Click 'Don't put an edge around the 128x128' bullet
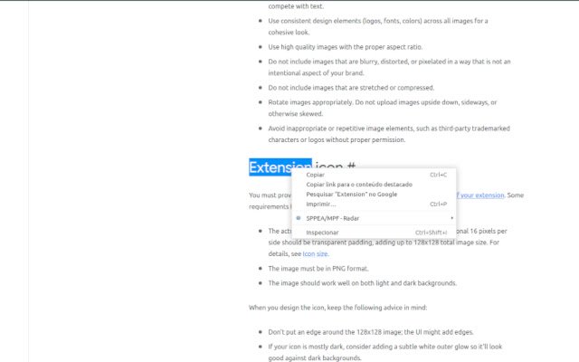Image resolution: width=579 pixels, height=362 pixels. click(x=371, y=332)
